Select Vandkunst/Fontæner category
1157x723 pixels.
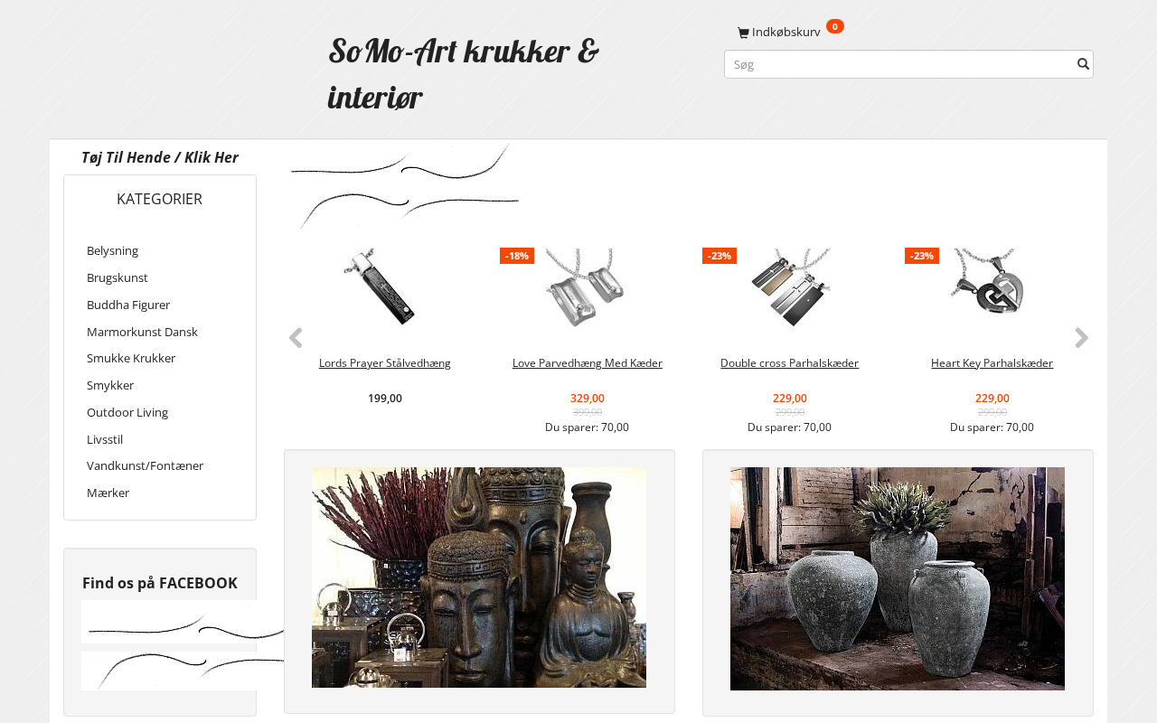(x=145, y=465)
